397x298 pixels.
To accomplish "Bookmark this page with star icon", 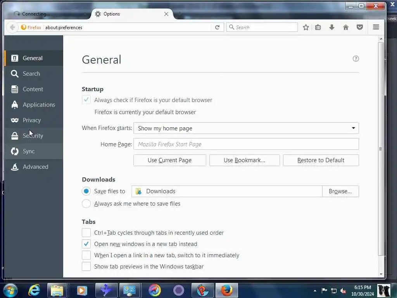I will [306, 27].
